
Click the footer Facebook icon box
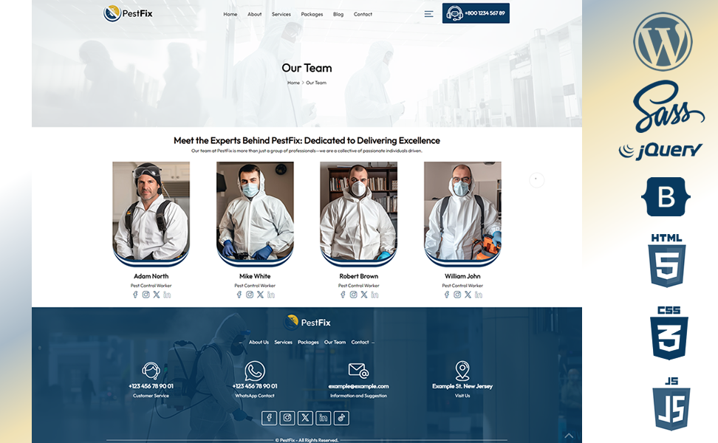(x=269, y=418)
